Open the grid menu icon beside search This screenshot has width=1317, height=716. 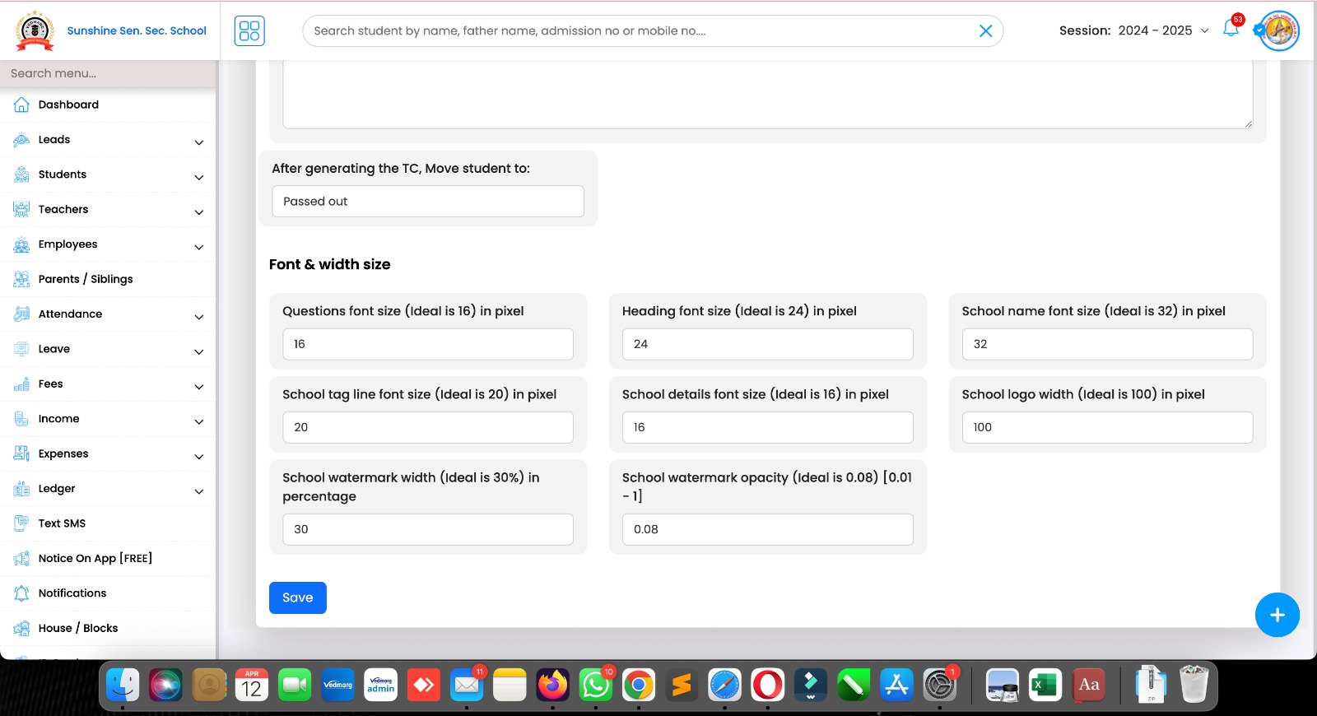pos(249,30)
